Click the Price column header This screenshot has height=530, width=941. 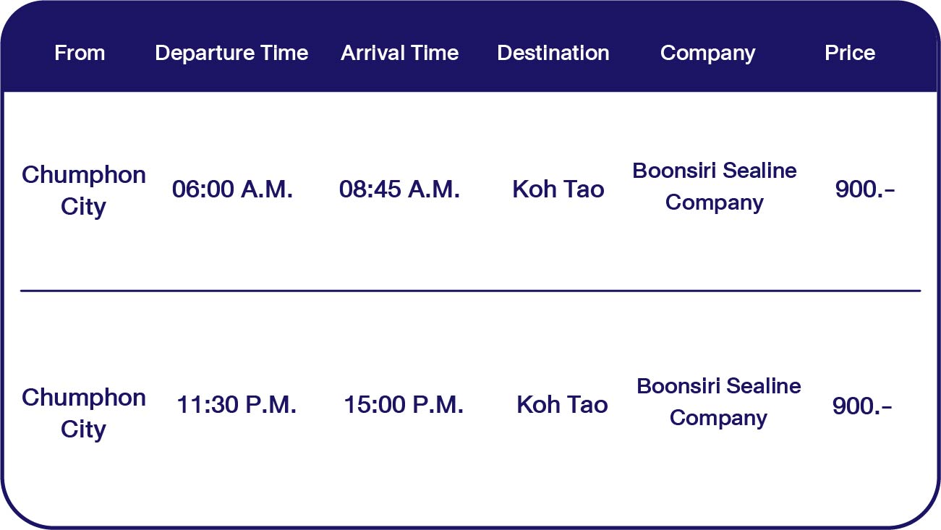coord(850,53)
